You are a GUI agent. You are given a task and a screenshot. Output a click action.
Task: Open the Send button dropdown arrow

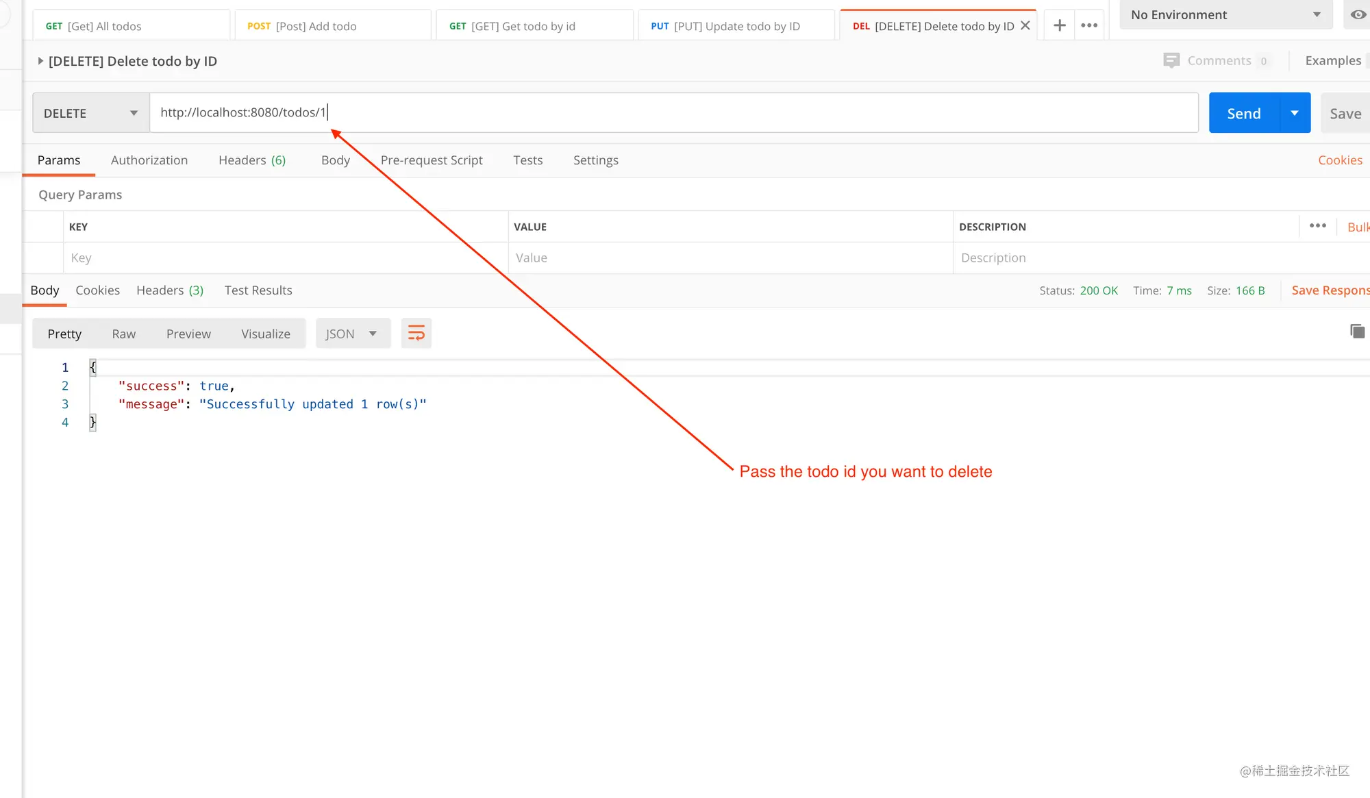click(x=1295, y=113)
